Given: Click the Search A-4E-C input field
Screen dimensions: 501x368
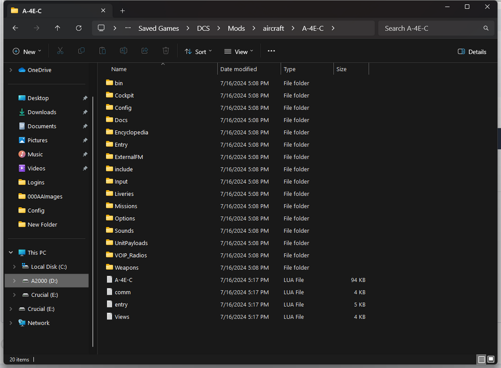Looking at the screenshot, I should click(x=431, y=29).
